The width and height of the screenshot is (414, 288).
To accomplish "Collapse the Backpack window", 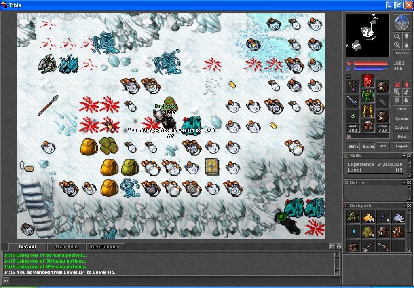I will click(404, 205).
